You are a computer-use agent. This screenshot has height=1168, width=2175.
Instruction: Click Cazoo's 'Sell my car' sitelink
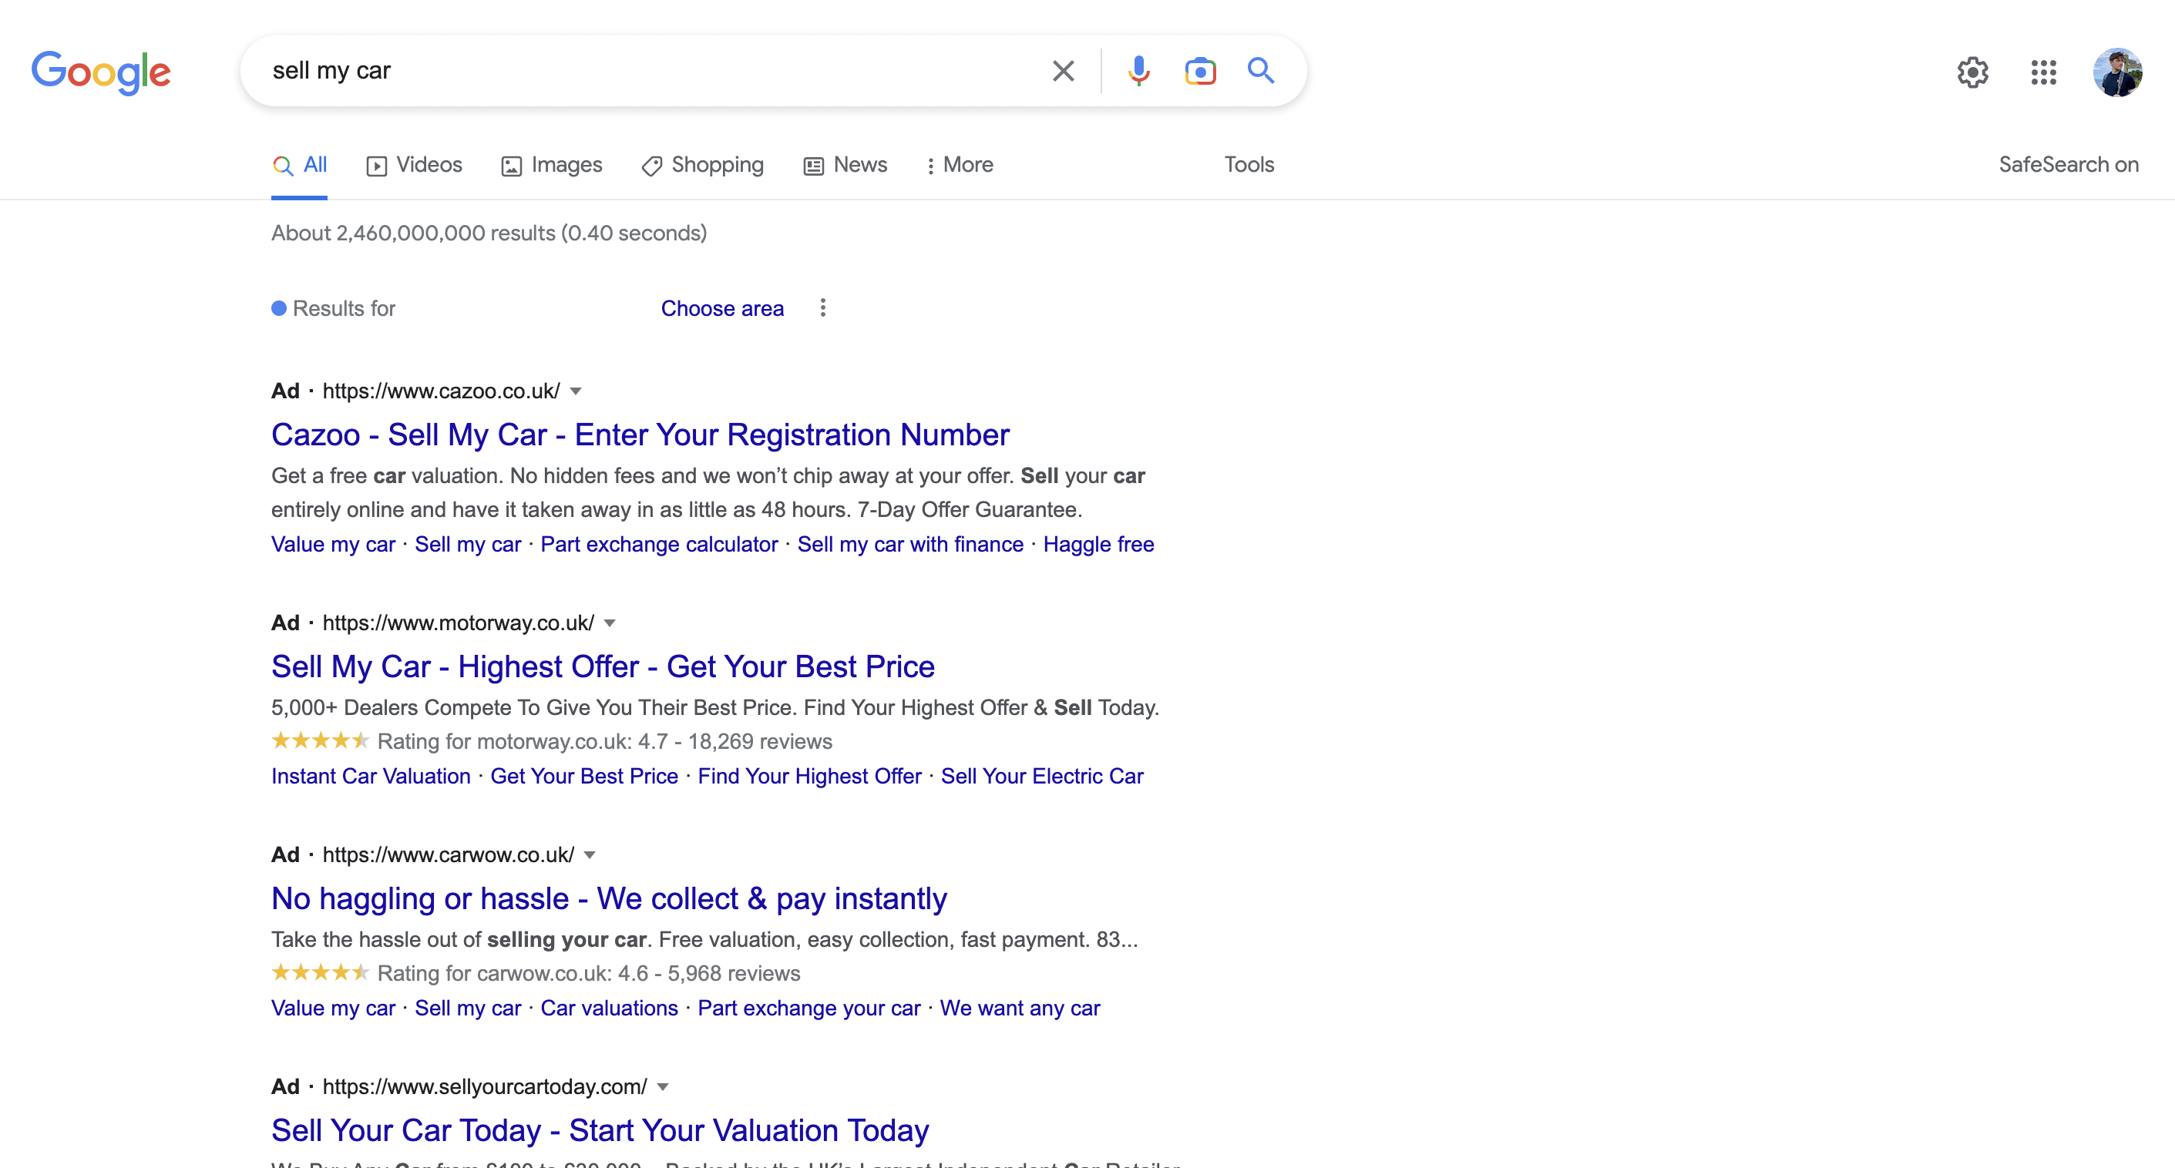(468, 545)
